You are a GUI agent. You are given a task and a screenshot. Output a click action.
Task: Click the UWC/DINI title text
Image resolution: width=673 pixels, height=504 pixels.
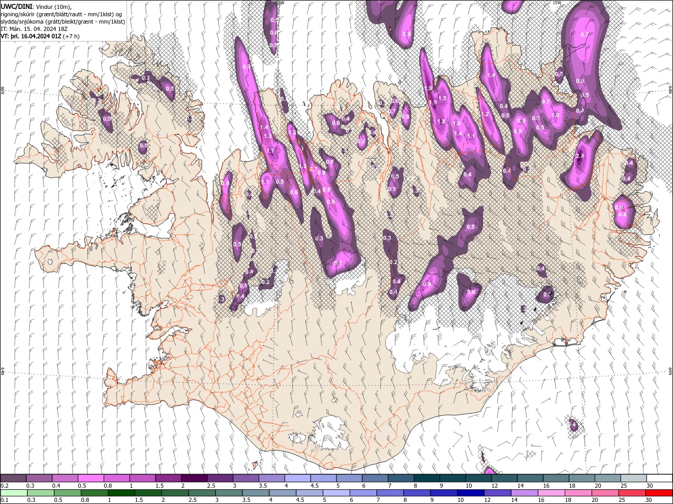[17, 6]
